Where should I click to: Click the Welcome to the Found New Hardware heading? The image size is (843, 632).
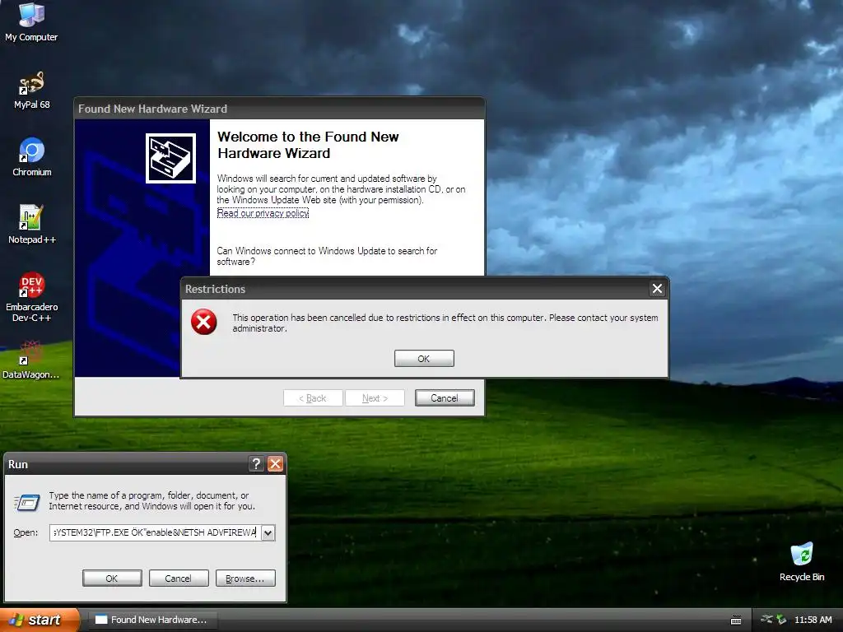pyautogui.click(x=308, y=145)
